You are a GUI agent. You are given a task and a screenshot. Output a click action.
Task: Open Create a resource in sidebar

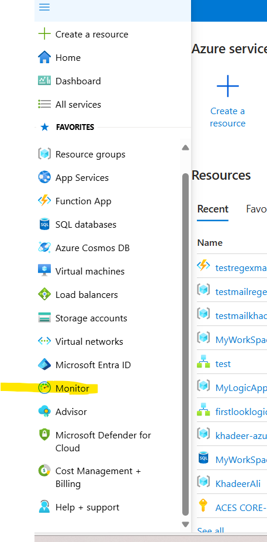click(92, 34)
